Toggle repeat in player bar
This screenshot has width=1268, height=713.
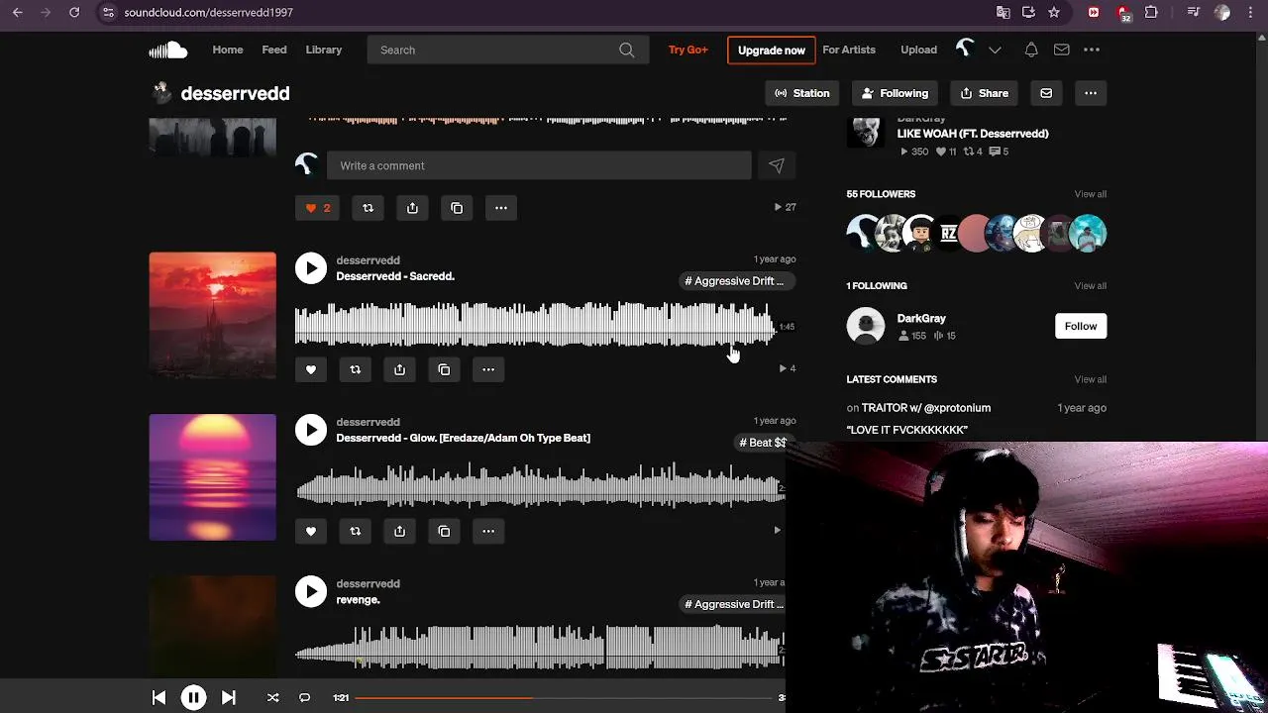(305, 698)
